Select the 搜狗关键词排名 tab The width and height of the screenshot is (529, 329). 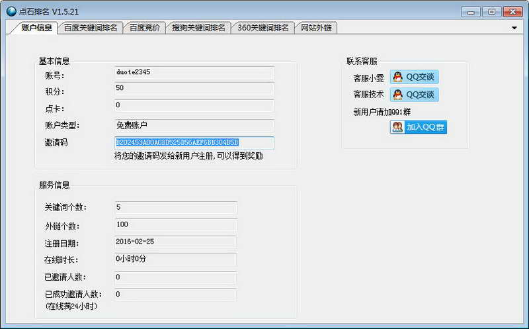(x=198, y=28)
